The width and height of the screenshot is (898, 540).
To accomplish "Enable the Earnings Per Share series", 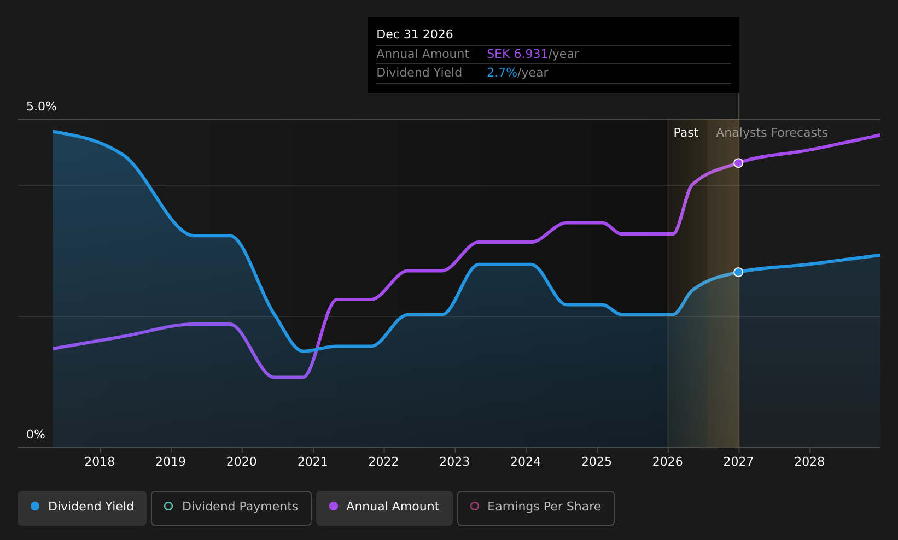I will tap(536, 508).
